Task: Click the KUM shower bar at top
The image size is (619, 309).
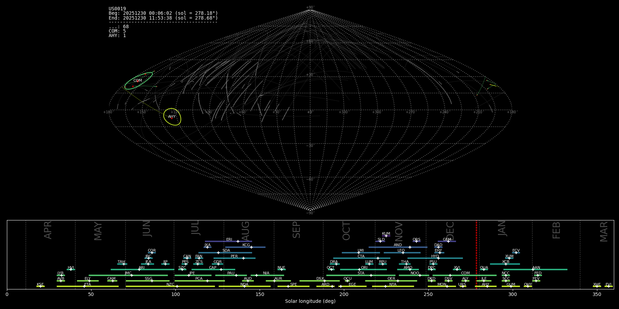Action: 386,236
